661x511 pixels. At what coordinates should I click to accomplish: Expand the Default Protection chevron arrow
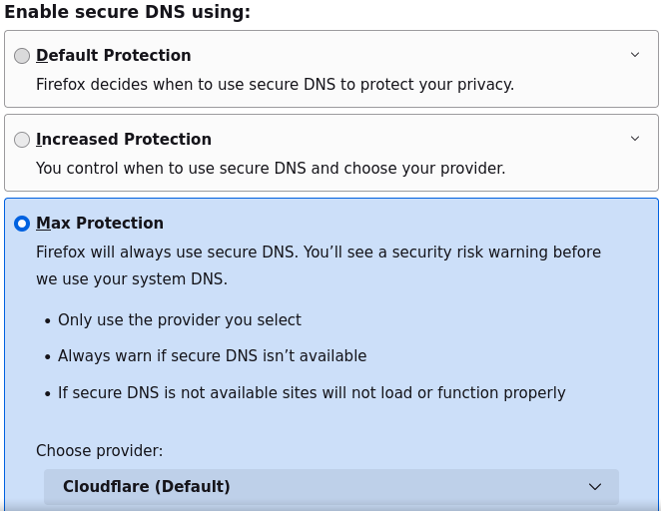[x=635, y=55]
